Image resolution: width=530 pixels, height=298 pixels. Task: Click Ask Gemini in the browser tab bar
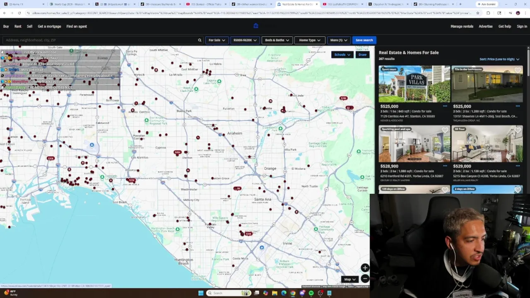tap(487, 4)
